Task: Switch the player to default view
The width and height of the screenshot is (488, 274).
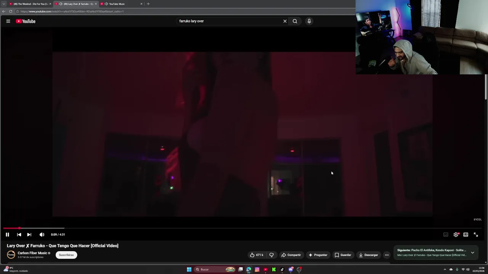Action: click(x=466, y=235)
